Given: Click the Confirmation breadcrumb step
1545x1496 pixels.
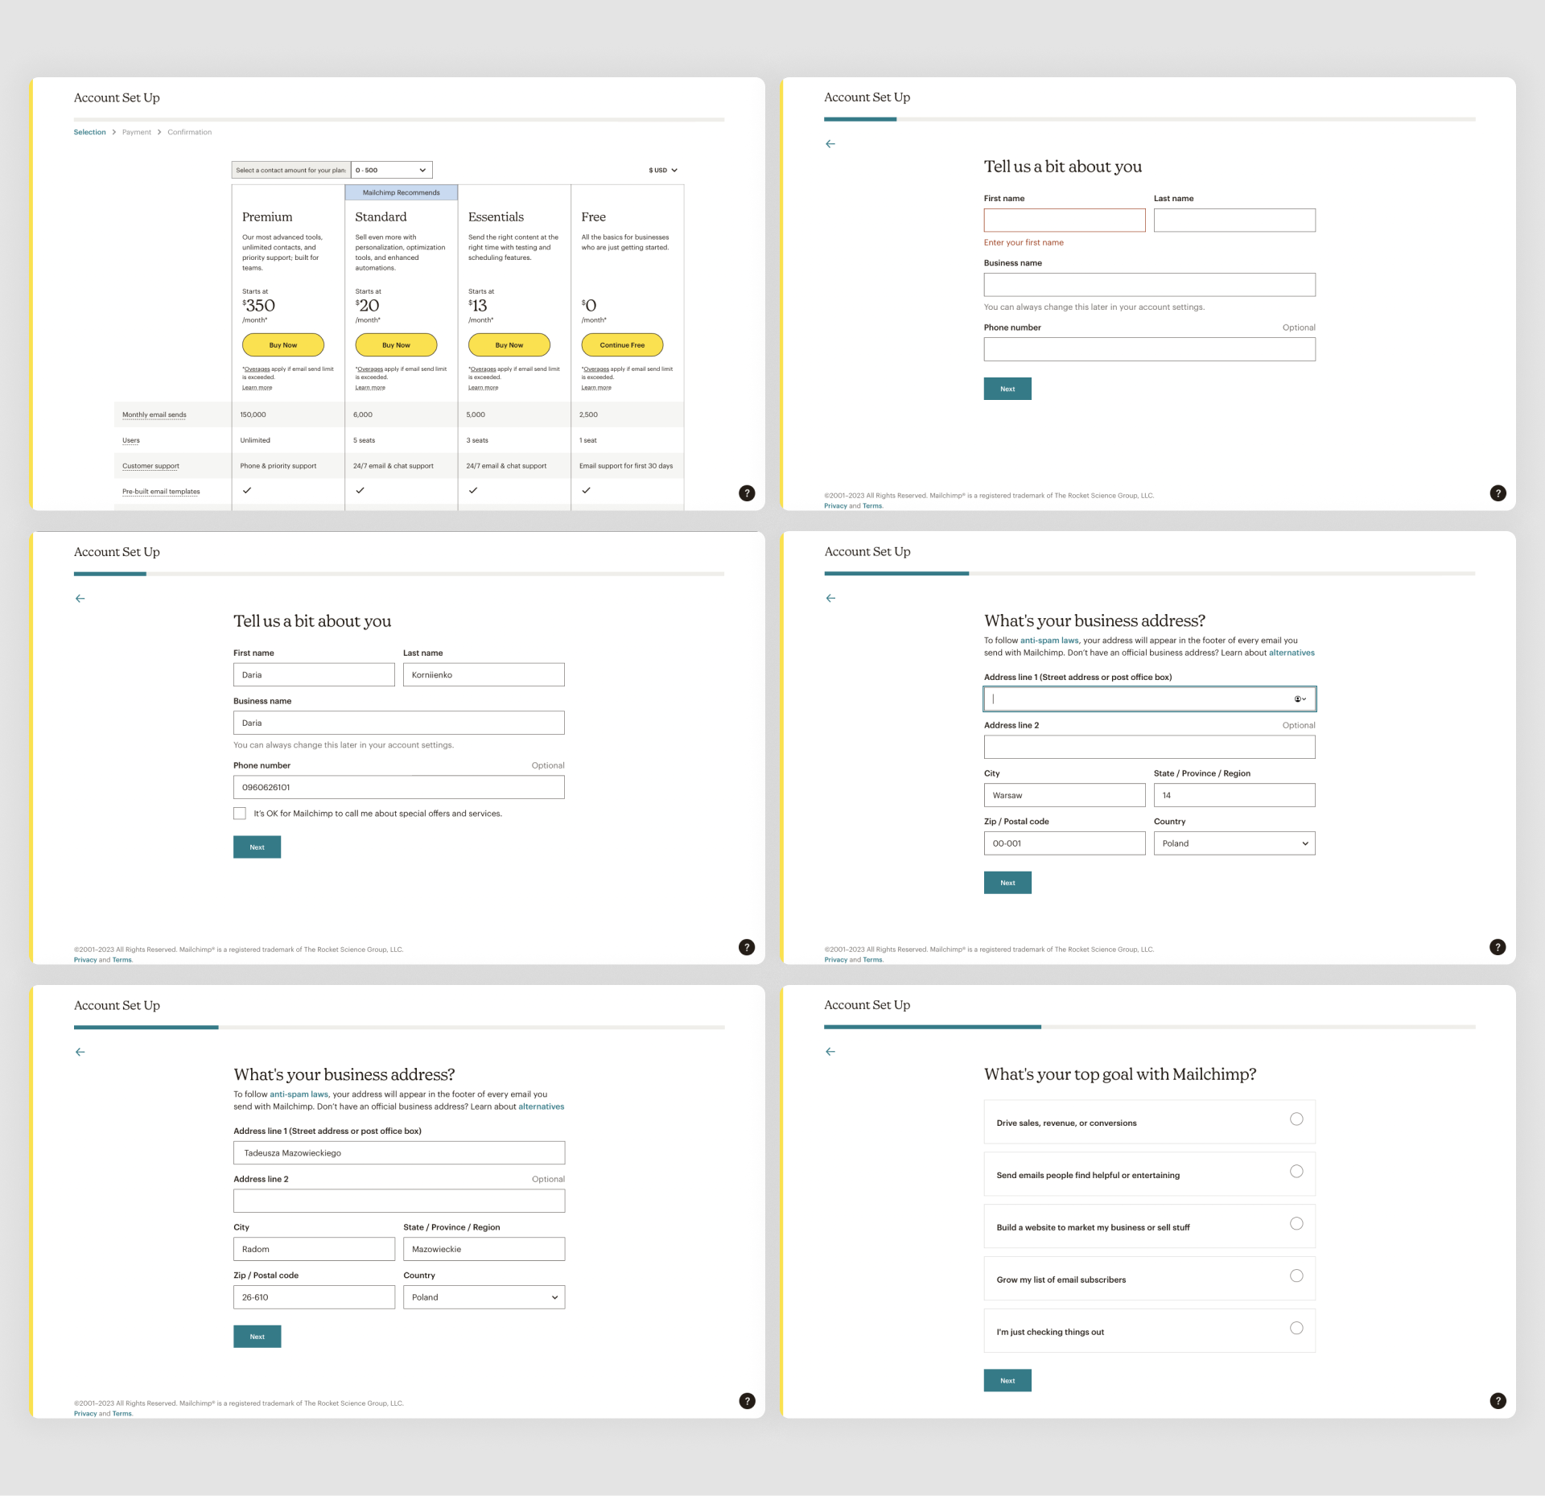Looking at the screenshot, I should pos(190,132).
